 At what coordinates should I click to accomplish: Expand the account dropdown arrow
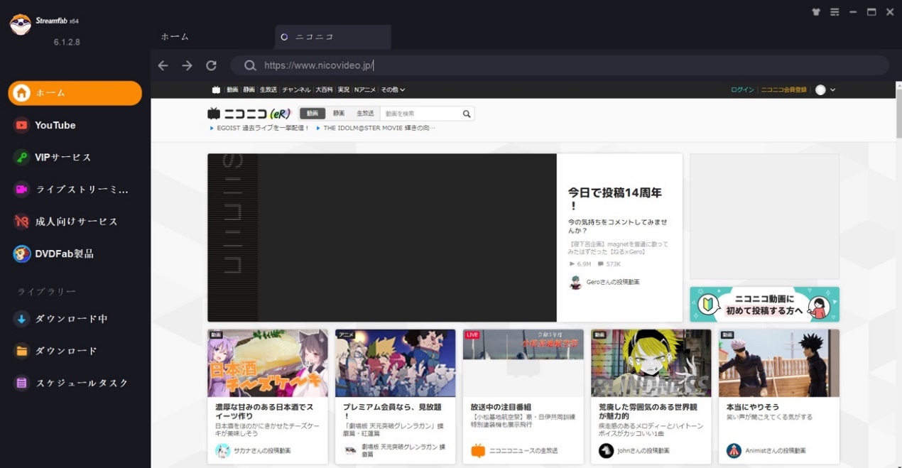pyautogui.click(x=832, y=90)
